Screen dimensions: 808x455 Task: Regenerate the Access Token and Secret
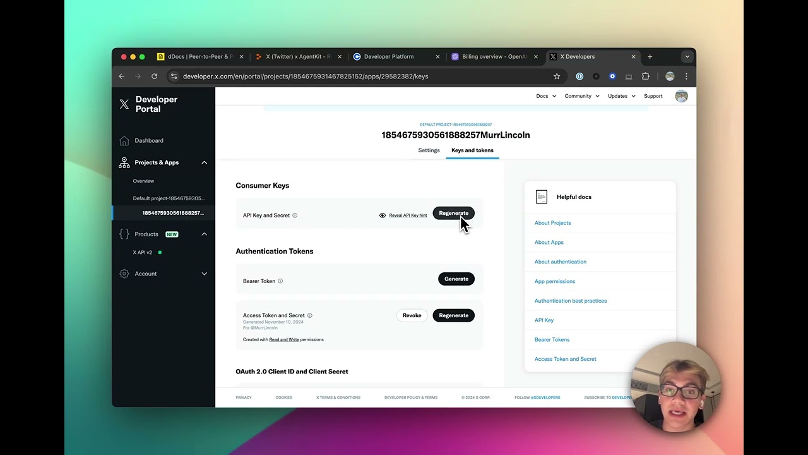[x=453, y=315]
